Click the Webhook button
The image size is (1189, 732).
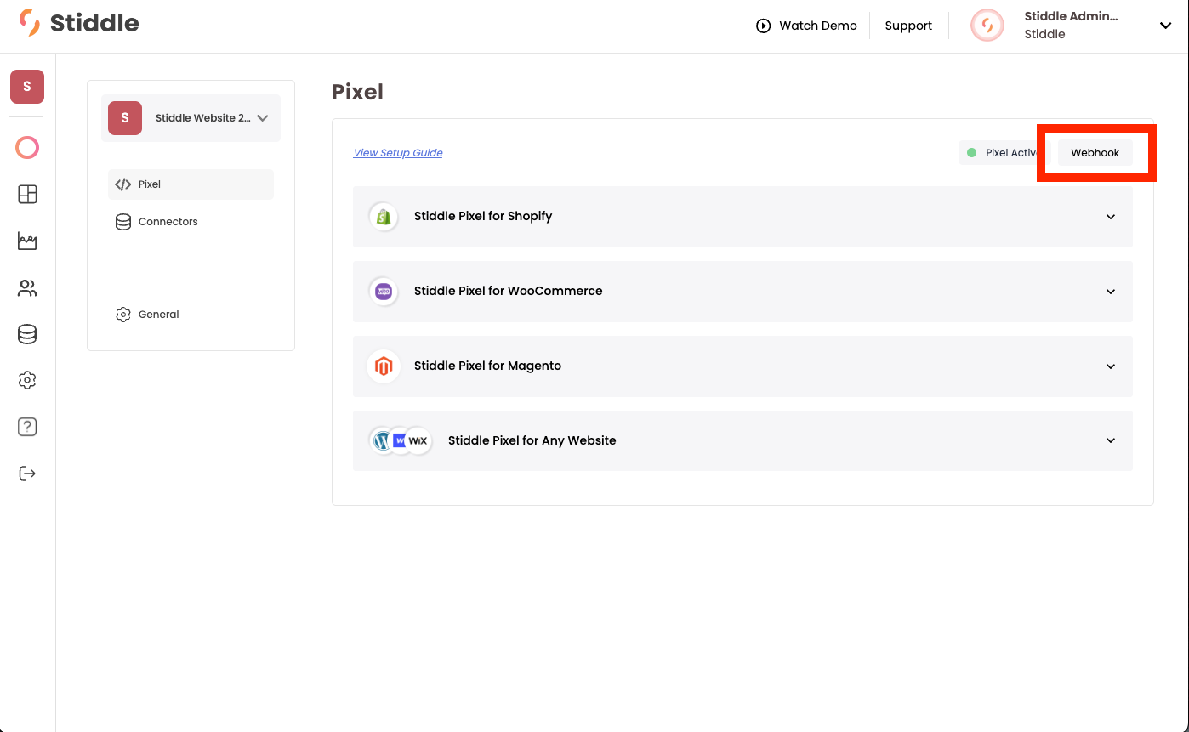(x=1095, y=153)
